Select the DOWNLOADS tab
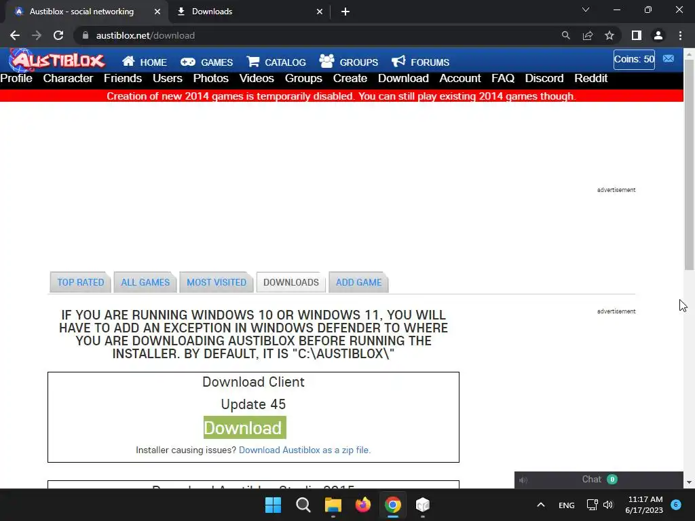The width and height of the screenshot is (695, 521). (x=290, y=282)
